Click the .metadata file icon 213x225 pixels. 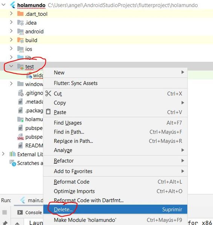[x=20, y=102]
